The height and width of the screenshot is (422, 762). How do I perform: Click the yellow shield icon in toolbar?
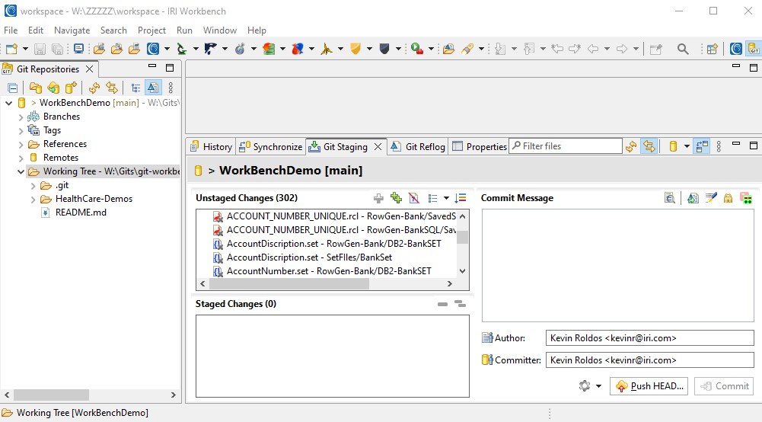[x=355, y=49]
